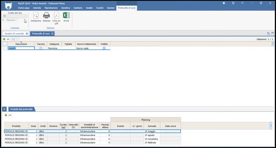276x148 pixels.
Task: Click the tab list icon at the right of the tab bar
Action: (x=269, y=33)
